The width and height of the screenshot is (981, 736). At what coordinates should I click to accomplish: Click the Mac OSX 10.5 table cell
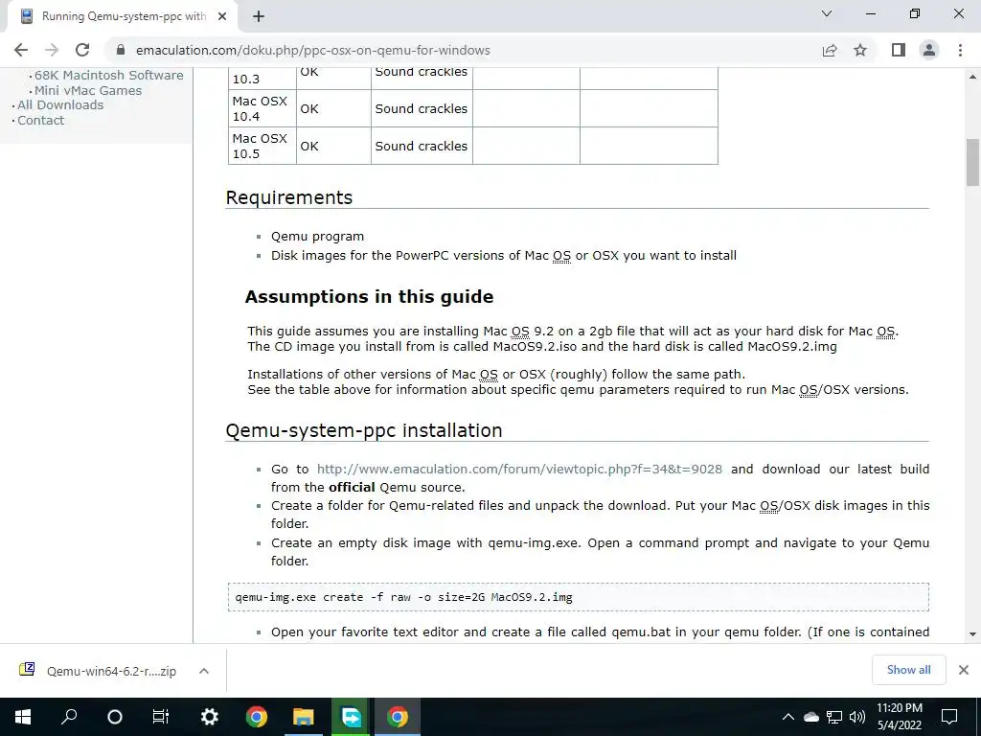pyautogui.click(x=262, y=146)
